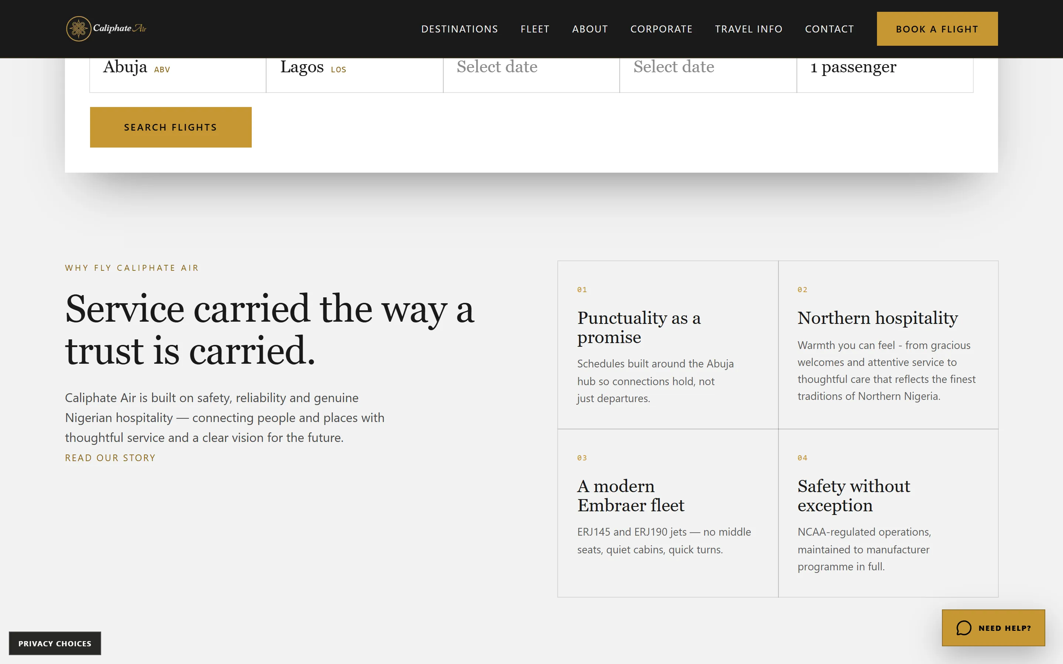Follow the Read Our Story link
Screen dimensions: 1063x664
pos(110,458)
